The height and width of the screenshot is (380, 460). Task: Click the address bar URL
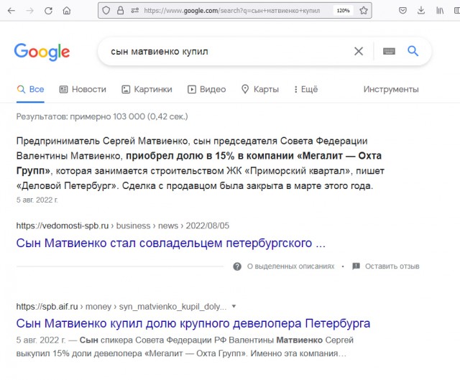231,11
